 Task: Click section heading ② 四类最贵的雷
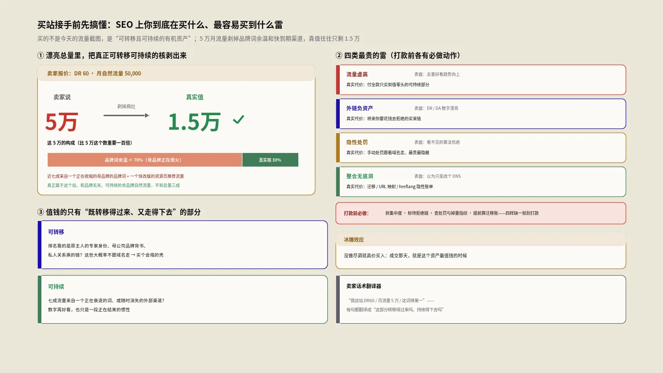tap(398, 56)
